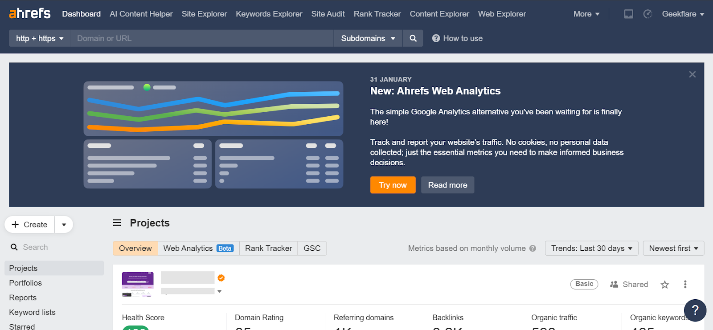
Task: Click the 31 JANUARY date text
Action: tap(391, 79)
